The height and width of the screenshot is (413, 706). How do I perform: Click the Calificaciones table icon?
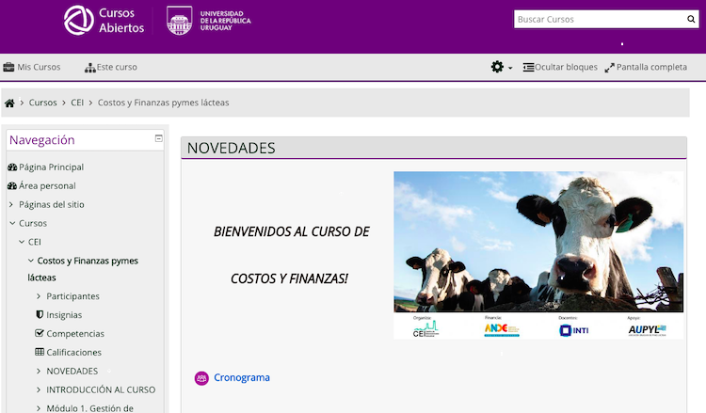click(x=40, y=352)
